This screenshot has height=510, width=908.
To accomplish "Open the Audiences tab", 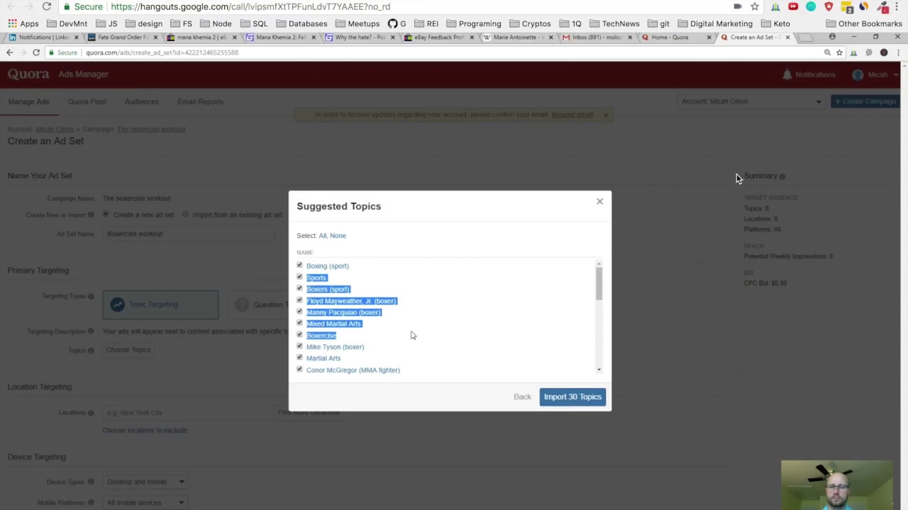I will 142,101.
